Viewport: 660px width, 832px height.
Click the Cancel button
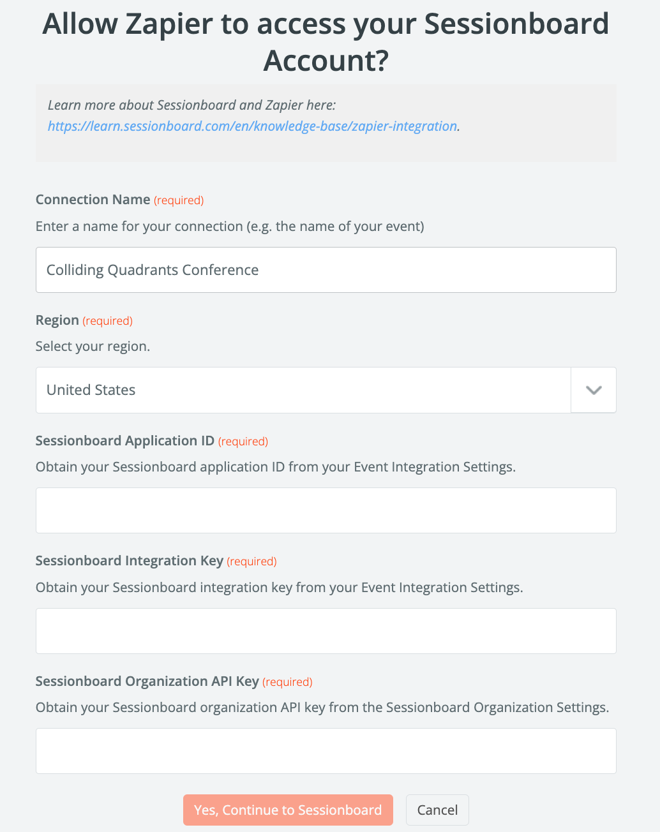click(x=437, y=810)
